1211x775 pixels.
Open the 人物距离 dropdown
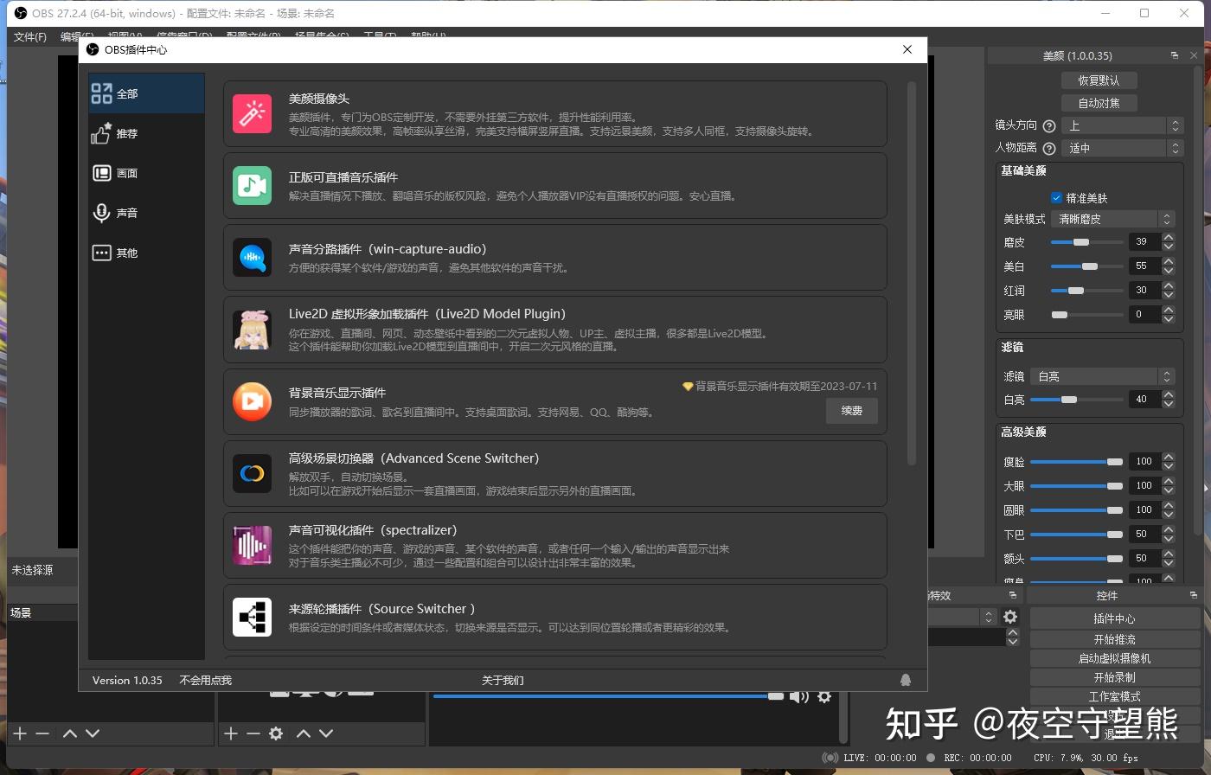1122,148
